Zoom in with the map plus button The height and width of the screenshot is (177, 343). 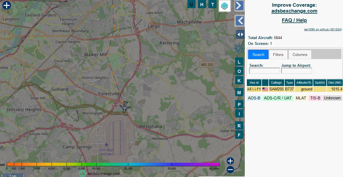coord(230,161)
